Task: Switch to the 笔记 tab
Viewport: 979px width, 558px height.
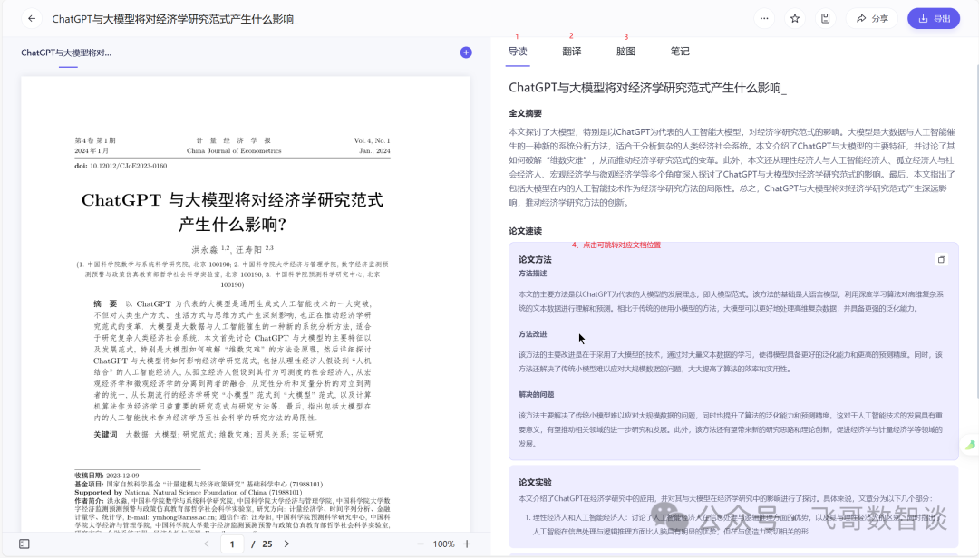Action: (x=680, y=52)
